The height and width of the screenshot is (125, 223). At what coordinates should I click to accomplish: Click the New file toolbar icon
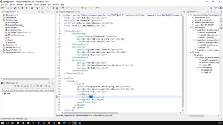[2, 8]
